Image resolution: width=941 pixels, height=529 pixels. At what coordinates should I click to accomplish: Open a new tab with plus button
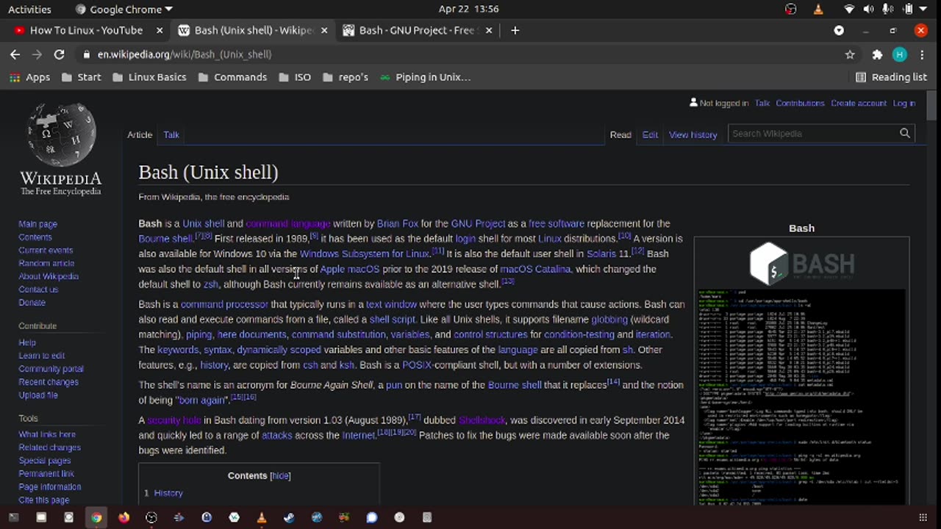515,30
